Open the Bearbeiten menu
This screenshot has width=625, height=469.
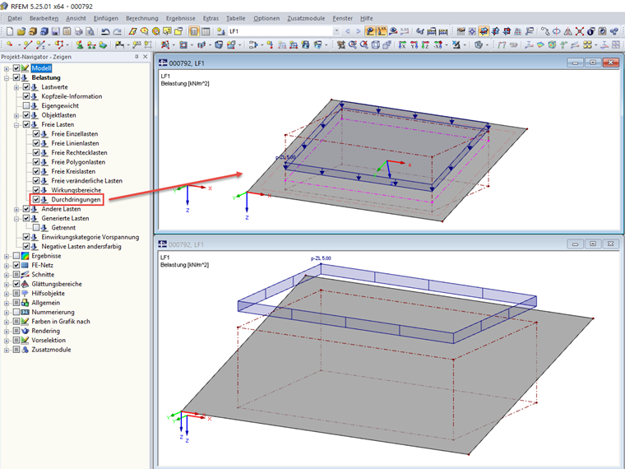[x=44, y=18]
